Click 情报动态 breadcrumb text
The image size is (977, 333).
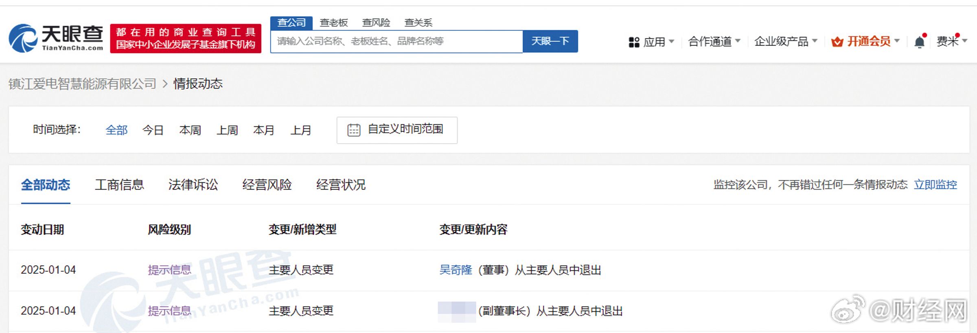pos(198,84)
